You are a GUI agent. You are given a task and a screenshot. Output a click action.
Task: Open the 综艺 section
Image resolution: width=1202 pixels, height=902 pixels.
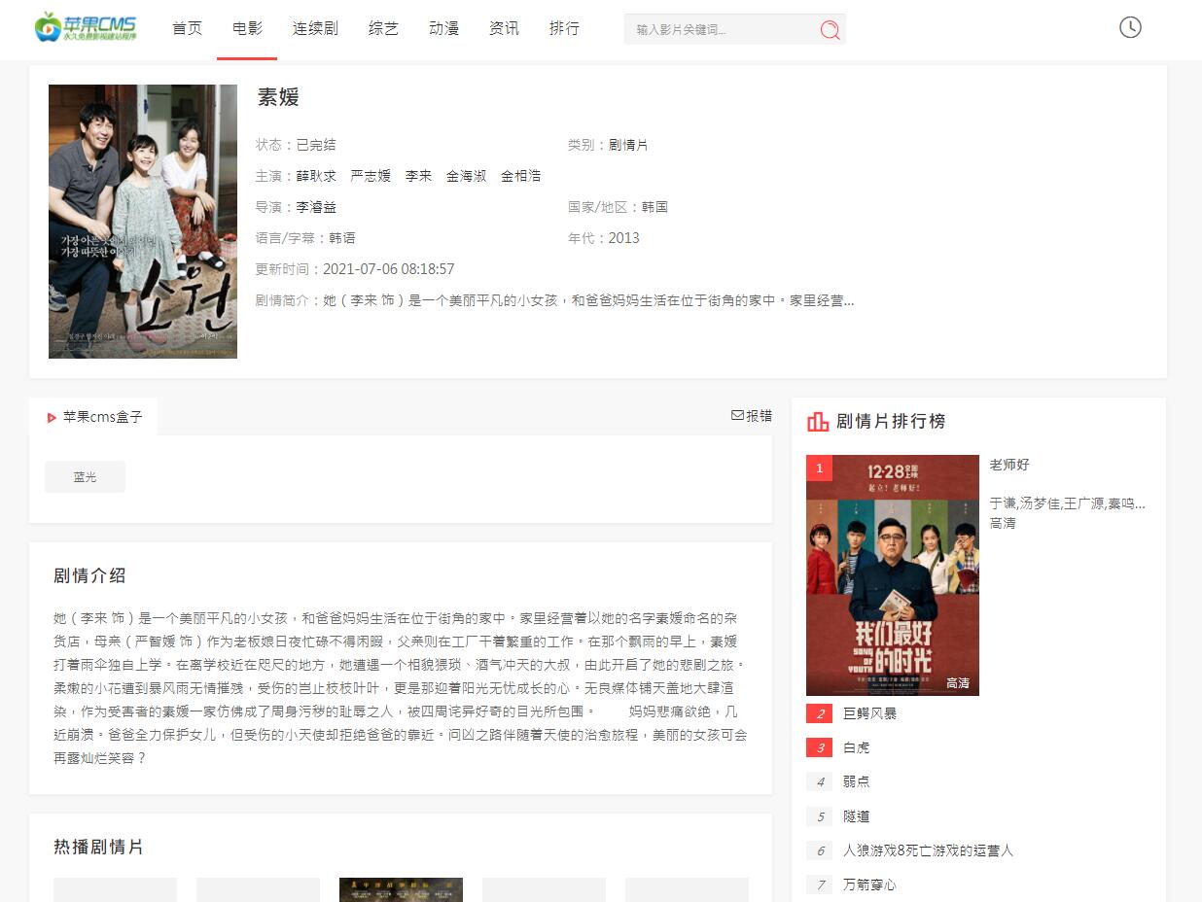[x=383, y=28]
